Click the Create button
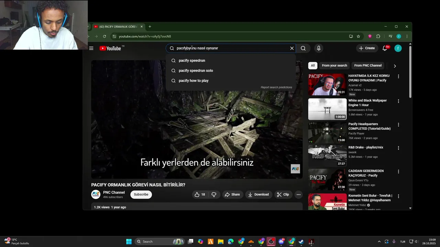 367,48
